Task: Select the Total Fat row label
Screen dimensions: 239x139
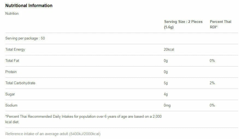Action: (12, 61)
